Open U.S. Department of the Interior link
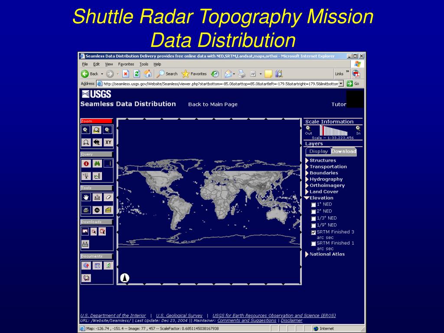The image size is (444, 333). [x=113, y=316]
